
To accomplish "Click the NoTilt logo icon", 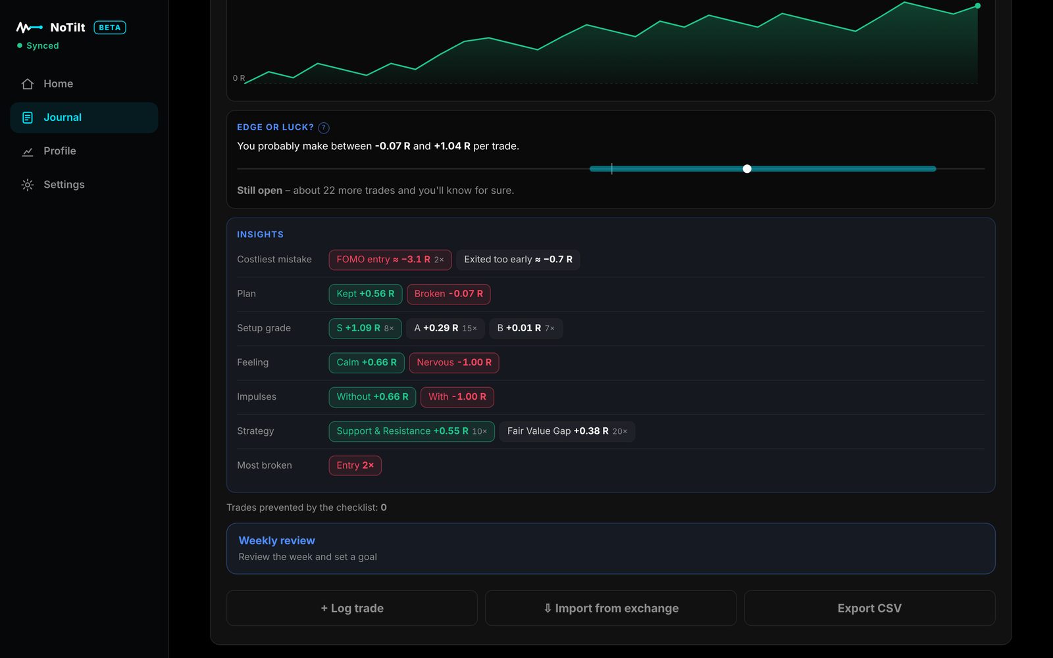I will (30, 28).
